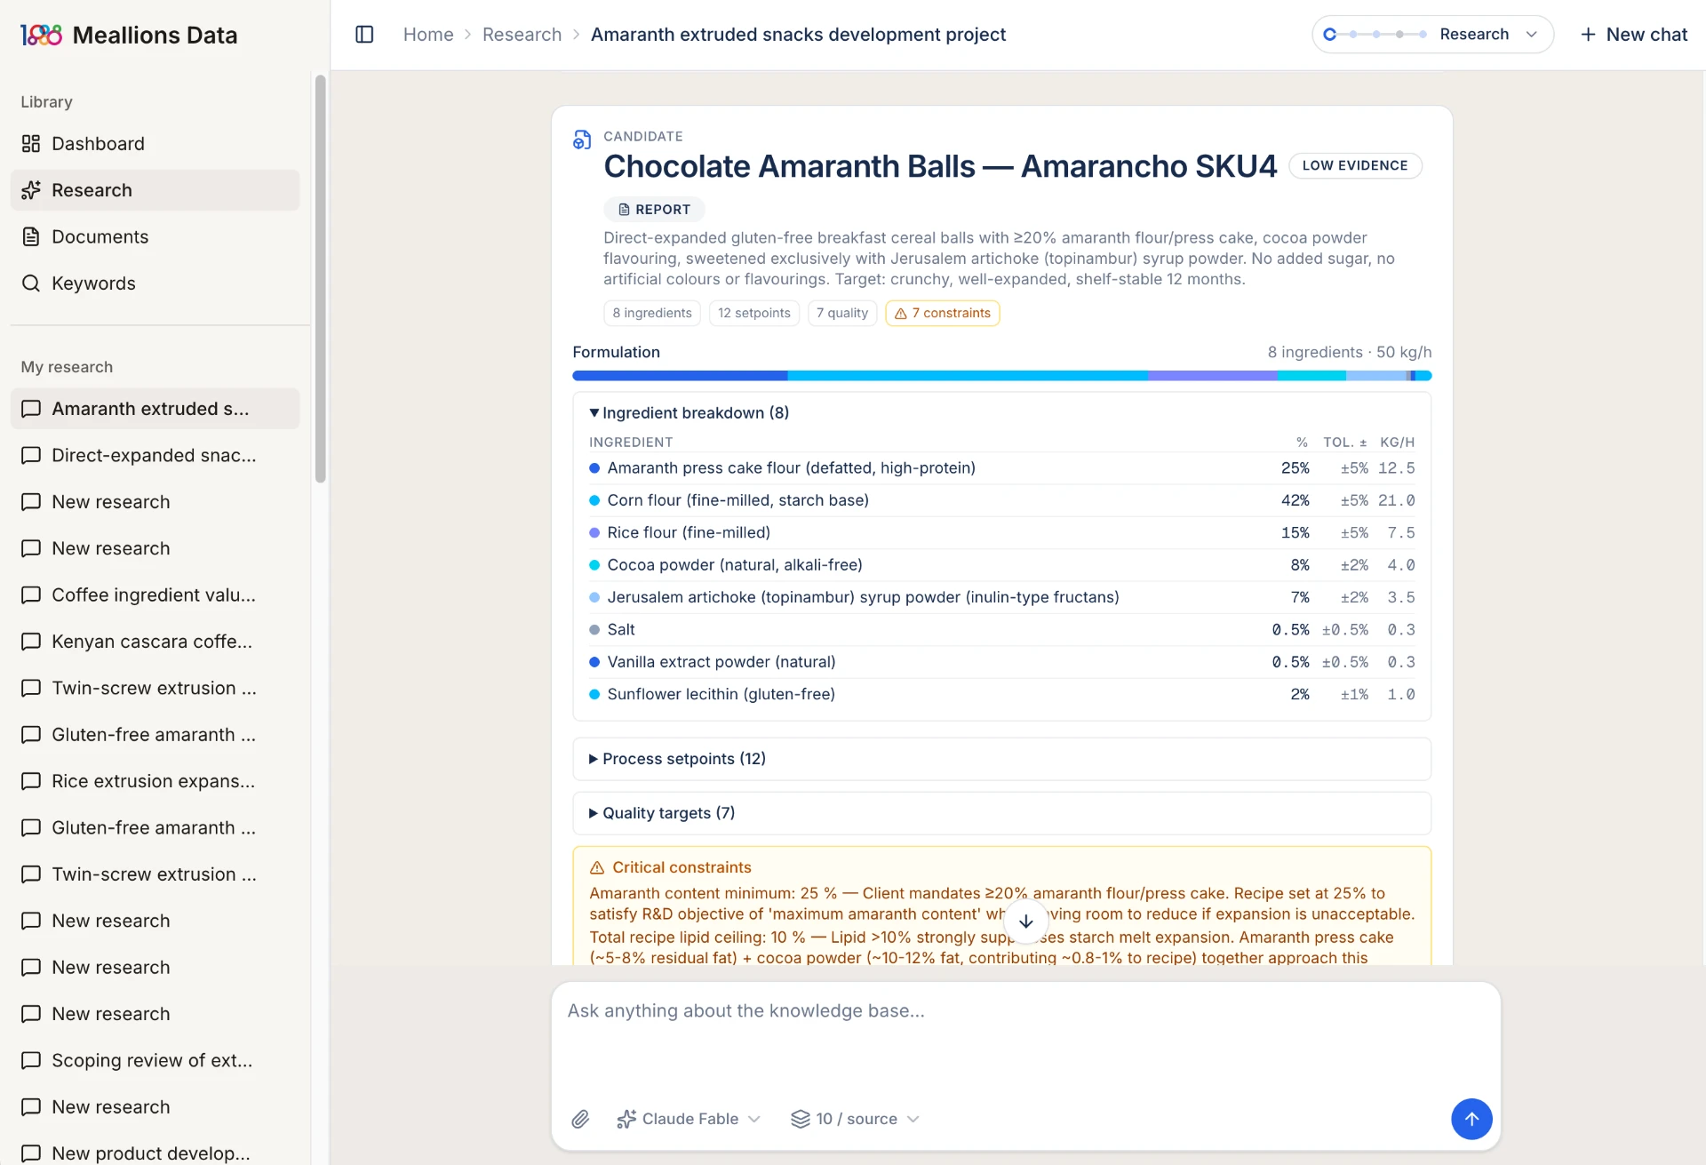Open Documents in the sidebar
This screenshot has width=1706, height=1165.
(155, 236)
